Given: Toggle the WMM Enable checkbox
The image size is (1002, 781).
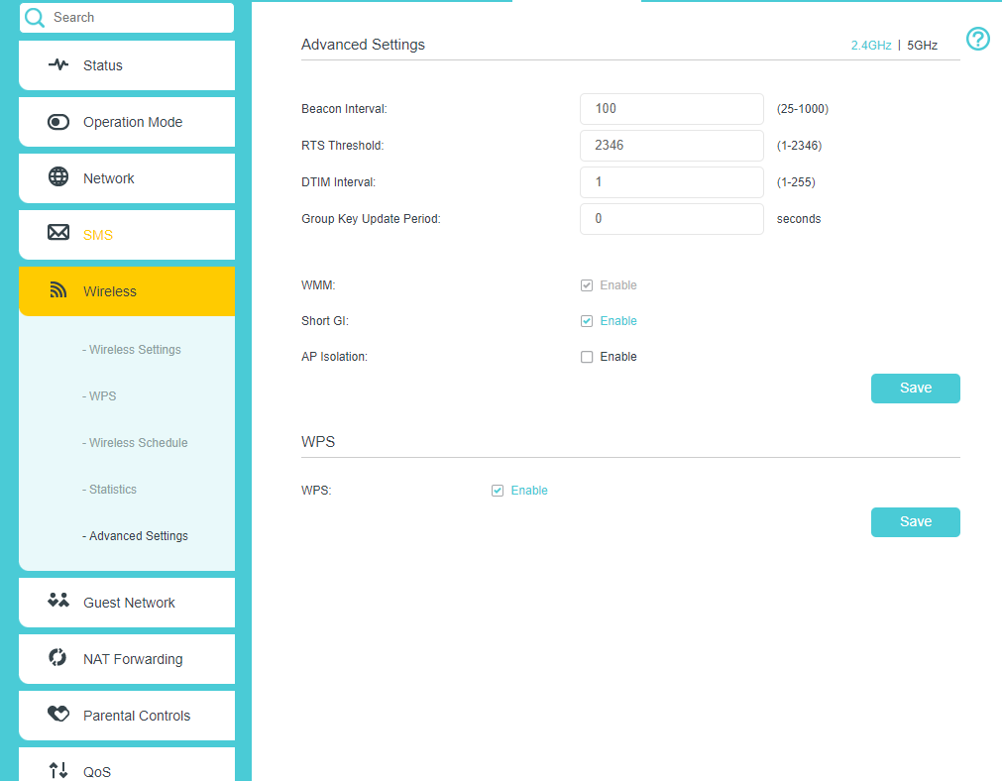Looking at the screenshot, I should [587, 285].
